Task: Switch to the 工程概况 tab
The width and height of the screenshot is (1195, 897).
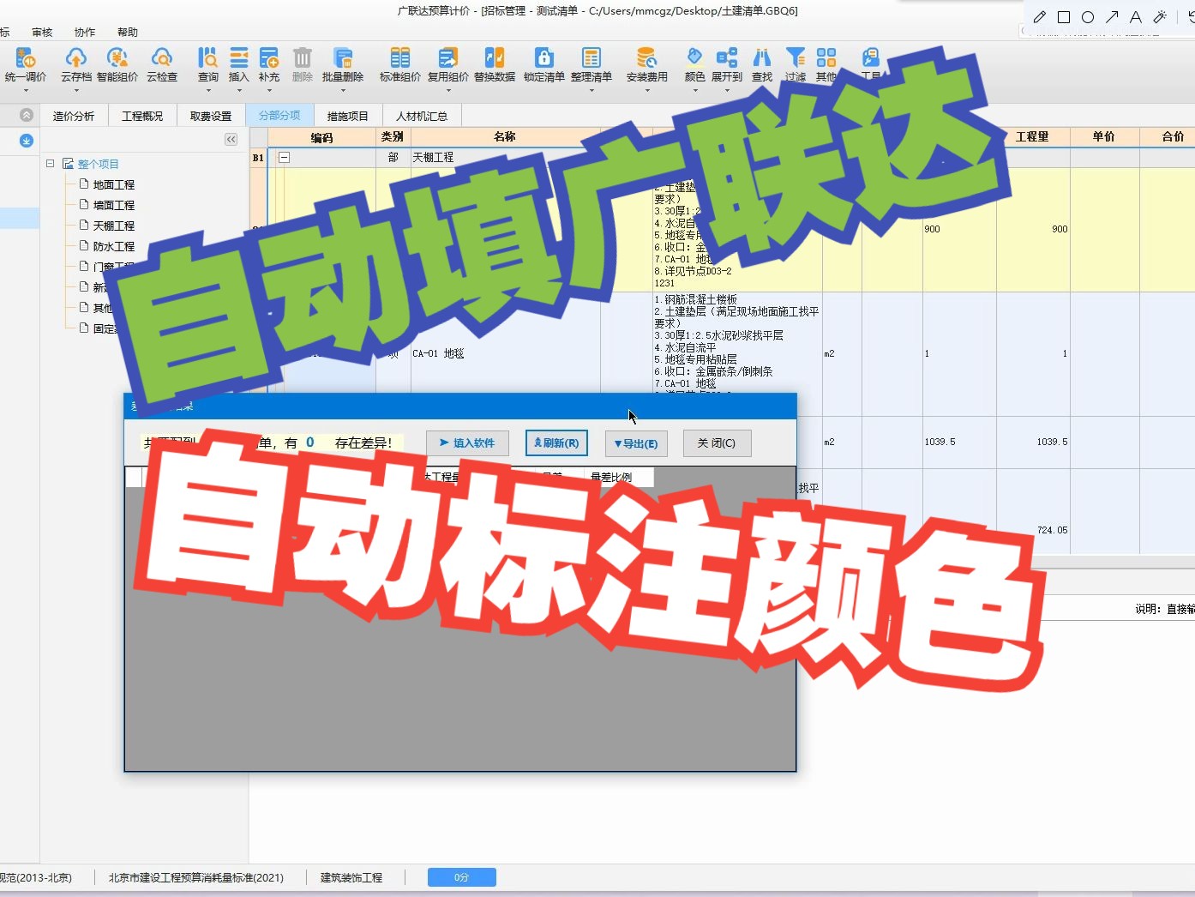Action: pyautogui.click(x=142, y=116)
